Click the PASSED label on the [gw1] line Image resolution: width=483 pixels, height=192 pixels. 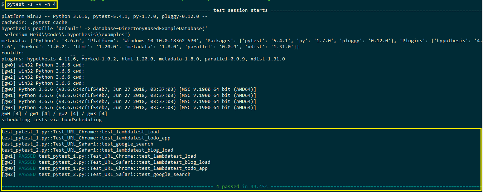pyautogui.click(x=27, y=156)
